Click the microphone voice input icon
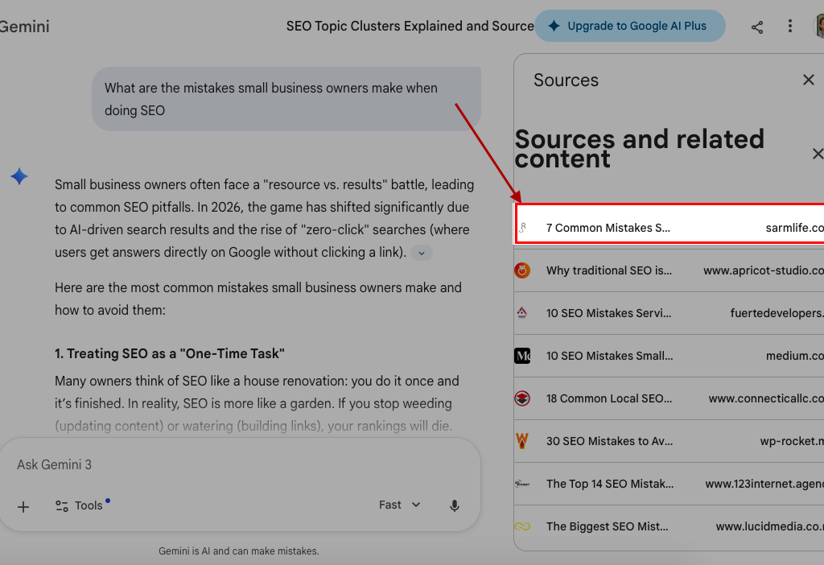The height and width of the screenshot is (565, 824). 455,505
